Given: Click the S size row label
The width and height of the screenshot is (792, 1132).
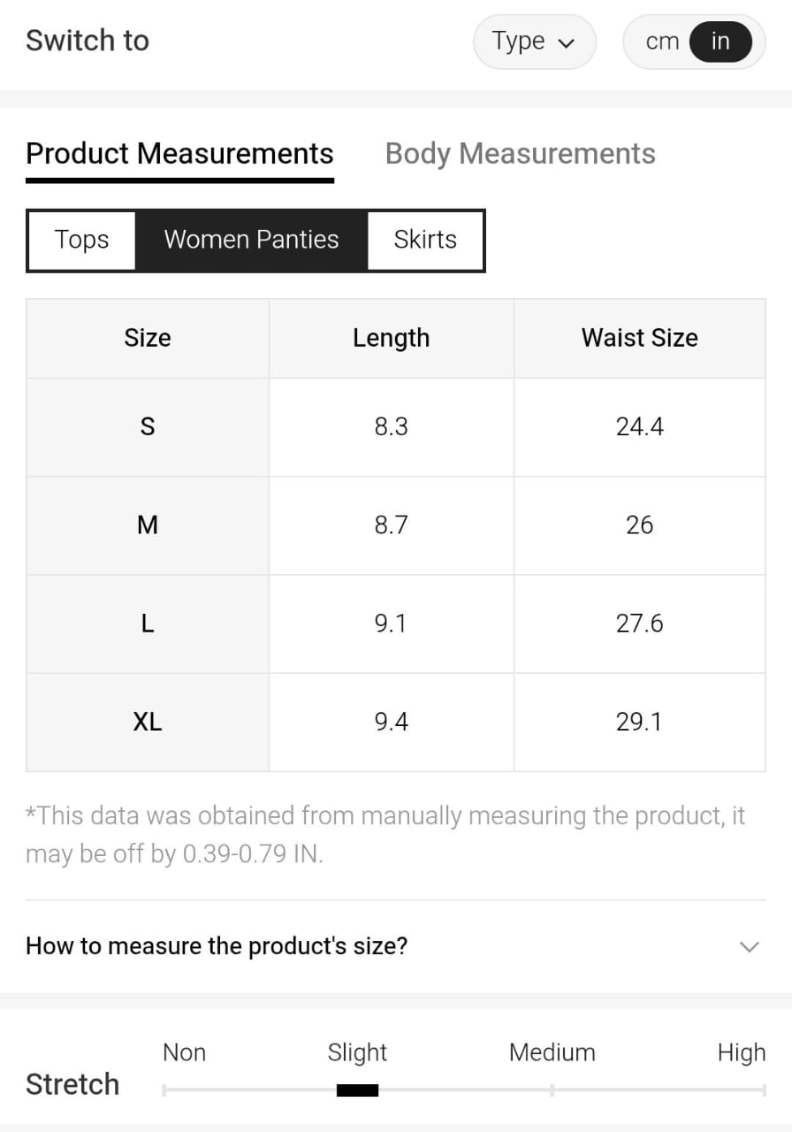Looking at the screenshot, I should 148,427.
